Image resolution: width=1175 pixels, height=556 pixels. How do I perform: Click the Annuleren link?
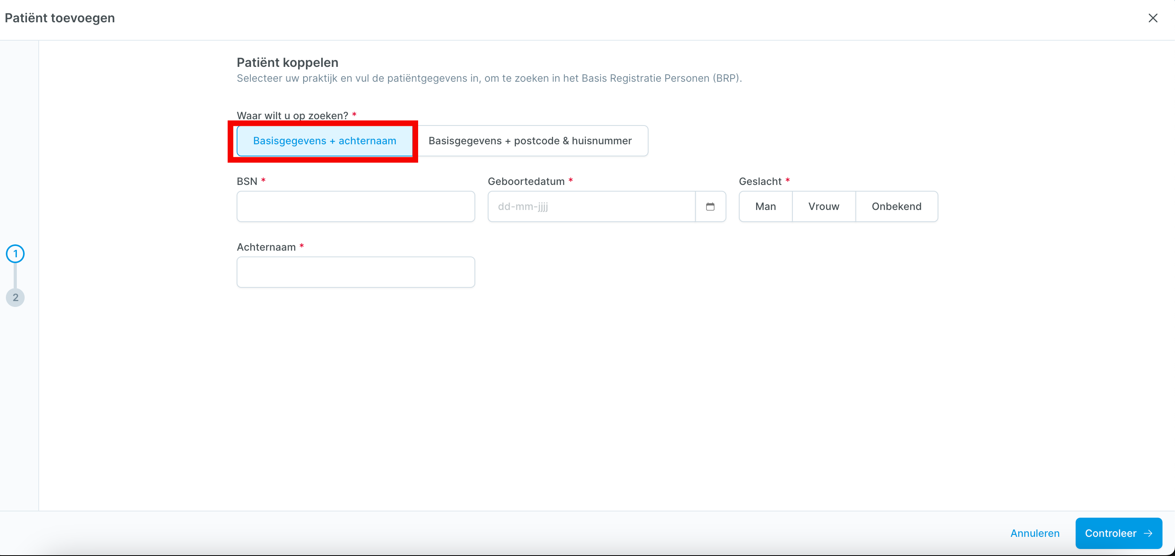pos(1035,533)
